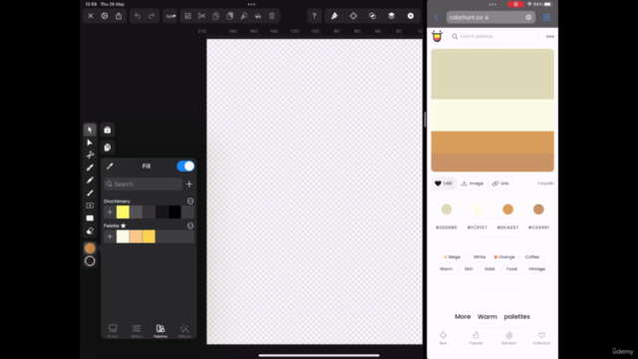
Task: Pick the Scissors tool in left toolbar
Action: tap(90, 156)
